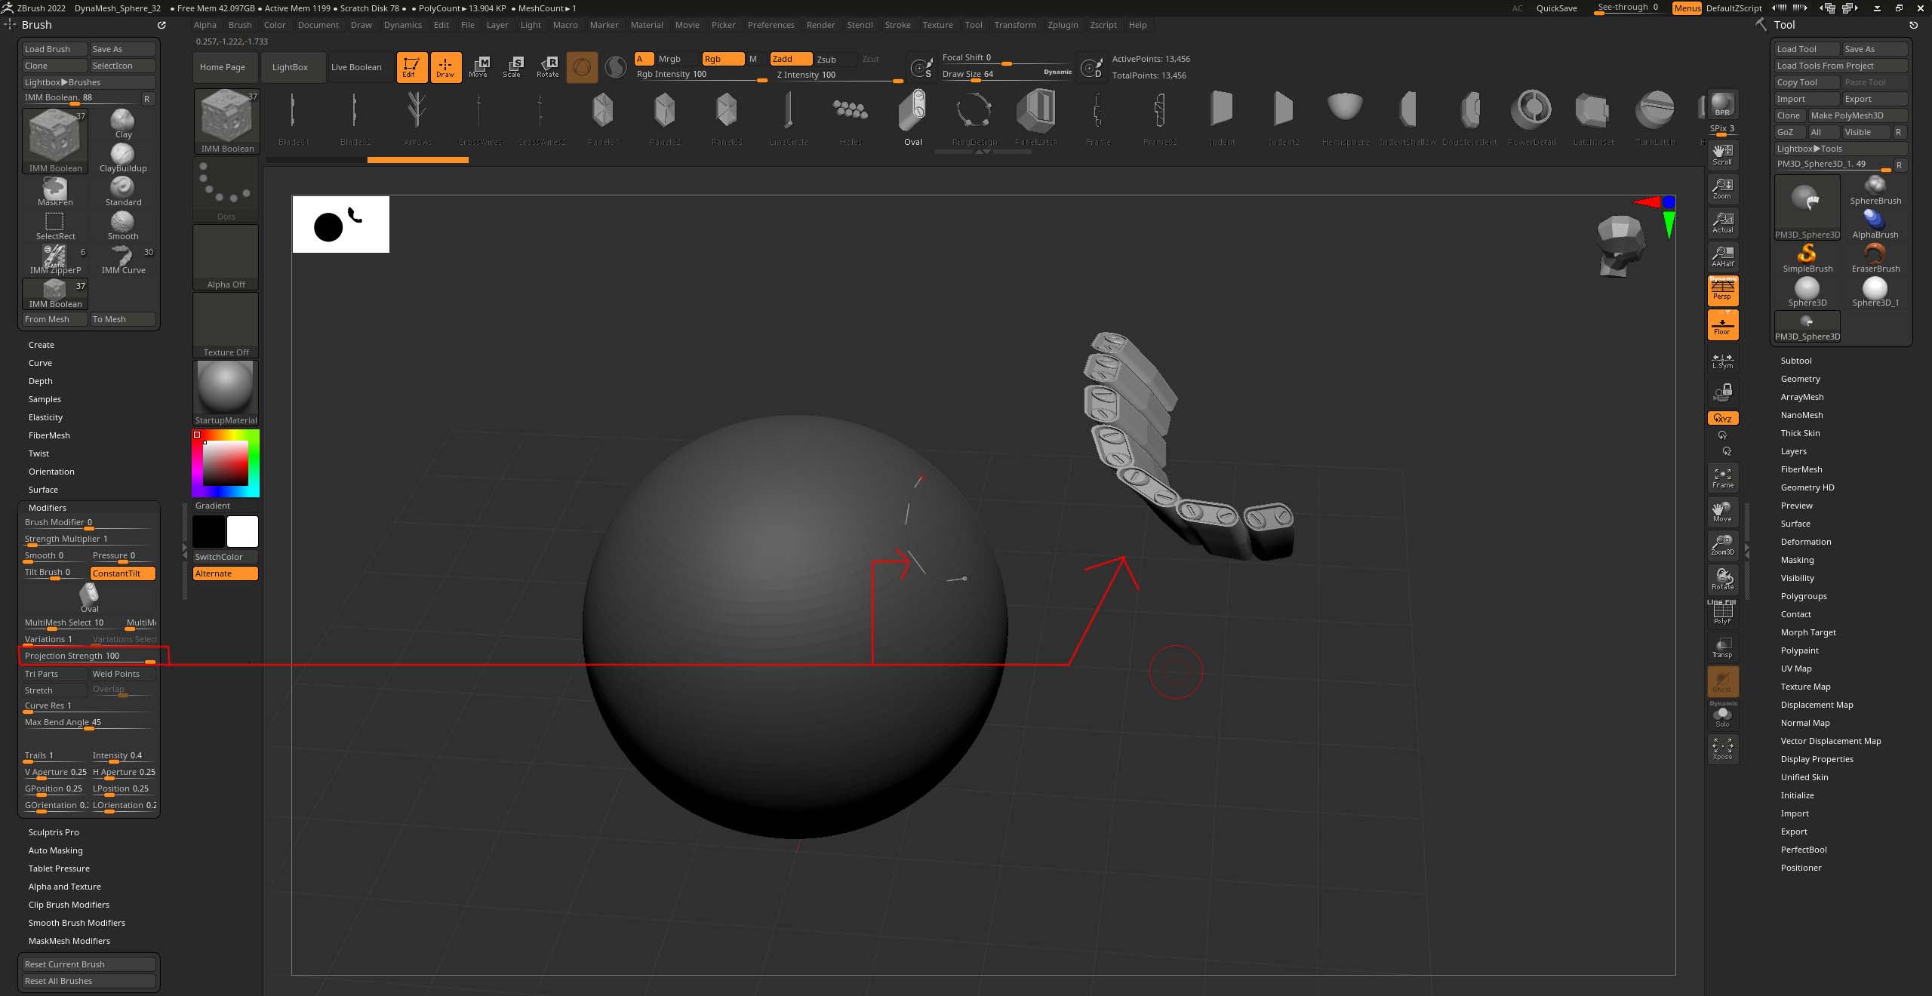
Task: Expand the Auto Masking brush section
Action: pyautogui.click(x=55, y=850)
